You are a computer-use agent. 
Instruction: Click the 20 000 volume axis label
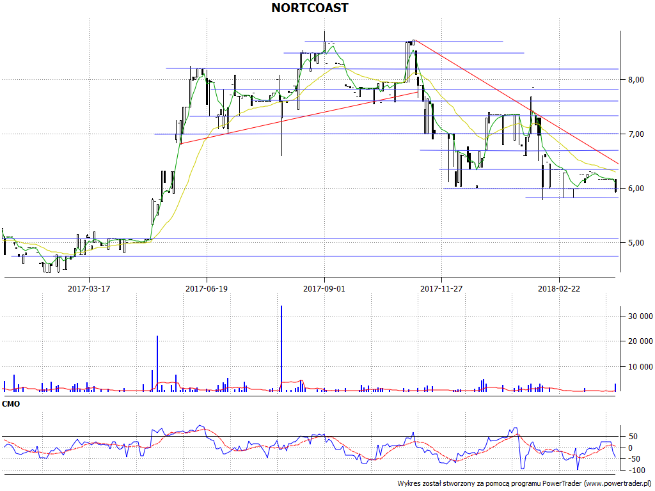640,341
